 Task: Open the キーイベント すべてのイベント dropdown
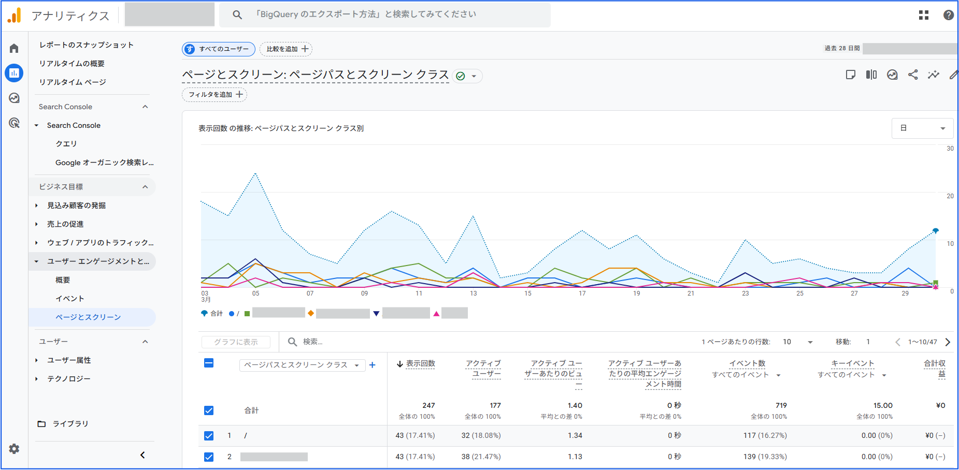(x=852, y=375)
